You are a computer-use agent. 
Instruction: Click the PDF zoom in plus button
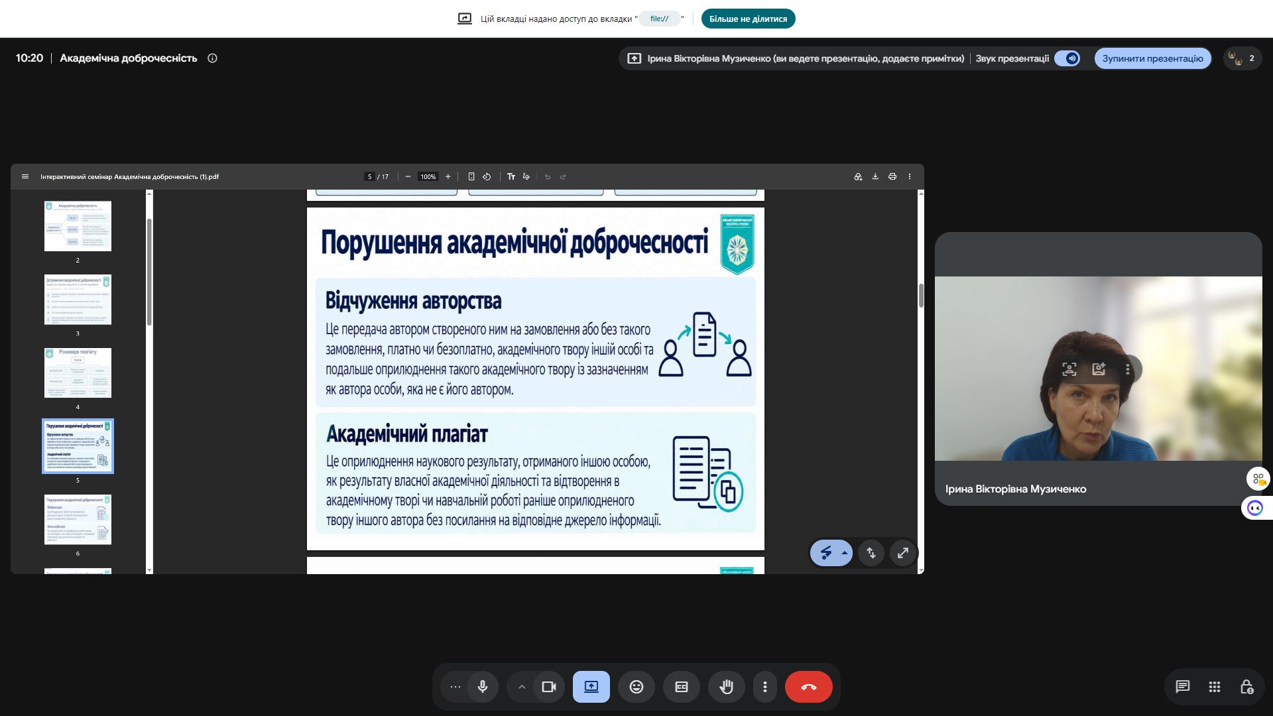click(x=448, y=177)
